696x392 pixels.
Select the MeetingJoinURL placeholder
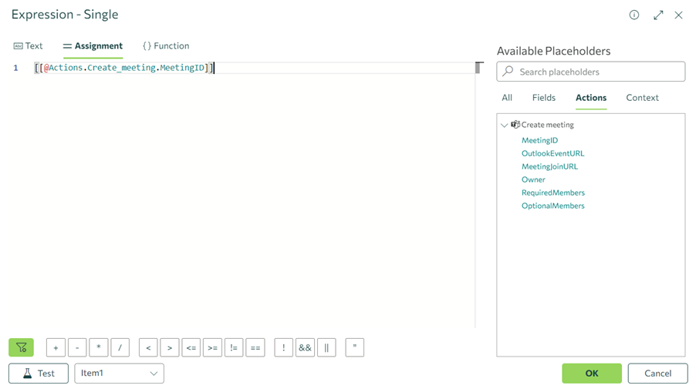point(549,166)
